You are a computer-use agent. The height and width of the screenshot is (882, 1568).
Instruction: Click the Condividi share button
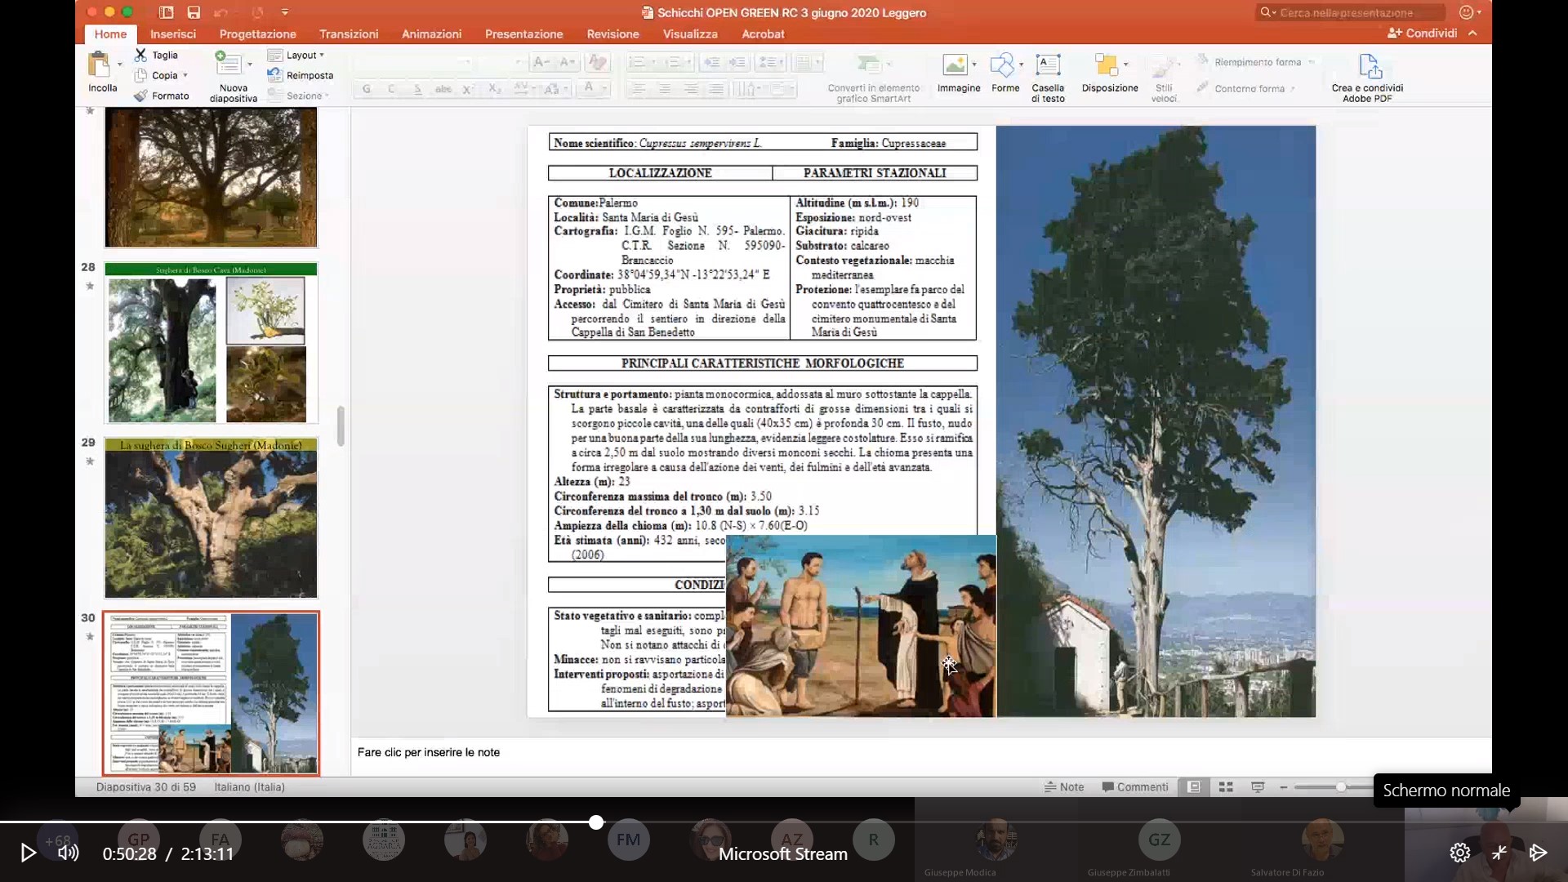(x=1422, y=33)
